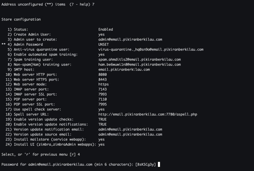Click the spam training user email address
254x171 pixels.
[x=139, y=60]
